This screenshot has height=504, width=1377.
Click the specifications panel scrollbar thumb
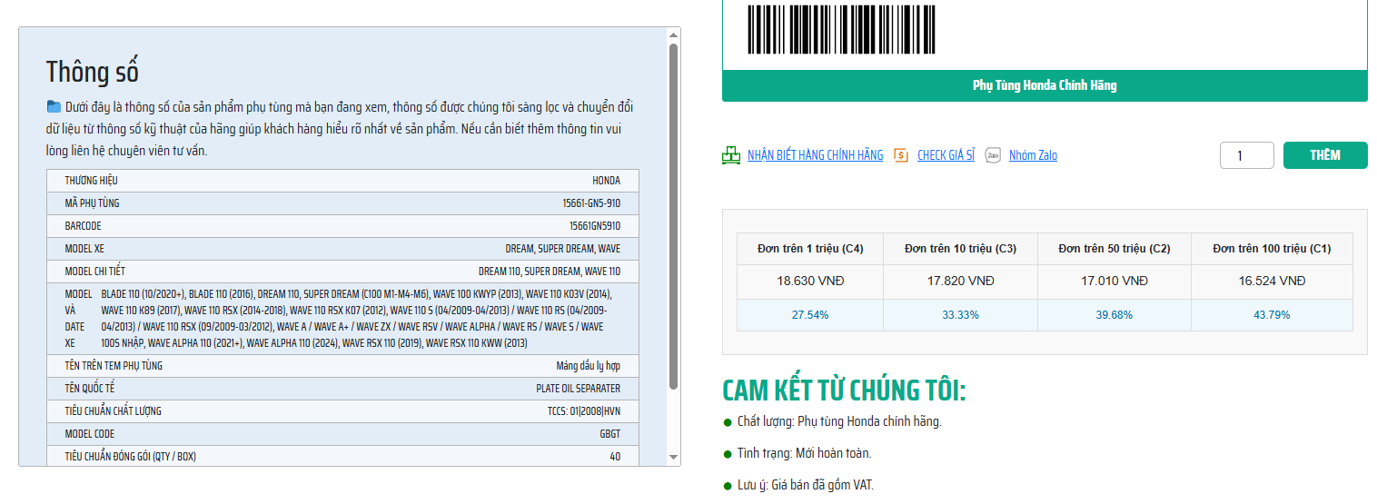[x=673, y=216]
